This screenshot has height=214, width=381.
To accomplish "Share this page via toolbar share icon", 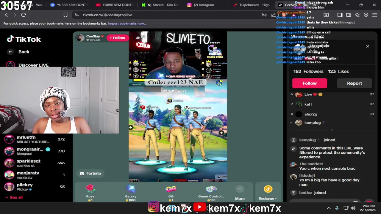I will pyautogui.click(x=274, y=15).
